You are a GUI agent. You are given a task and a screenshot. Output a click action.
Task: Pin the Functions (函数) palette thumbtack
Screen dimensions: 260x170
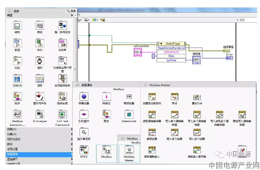pyautogui.click(x=10, y=11)
